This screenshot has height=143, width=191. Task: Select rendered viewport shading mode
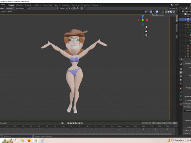[173, 12]
